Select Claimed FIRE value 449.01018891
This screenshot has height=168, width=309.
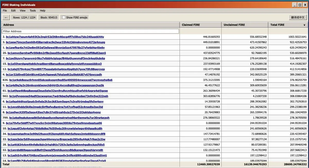pyautogui.click(x=211, y=42)
